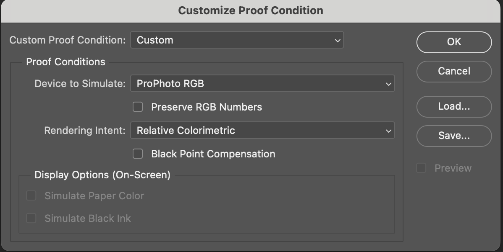The height and width of the screenshot is (252, 503).
Task: Click the Proof Conditions group heading
Action: pos(65,62)
